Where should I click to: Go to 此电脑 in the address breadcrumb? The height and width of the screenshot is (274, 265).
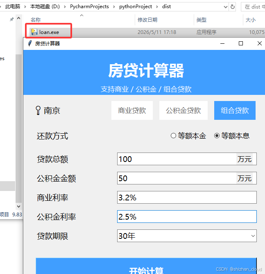click(x=13, y=7)
